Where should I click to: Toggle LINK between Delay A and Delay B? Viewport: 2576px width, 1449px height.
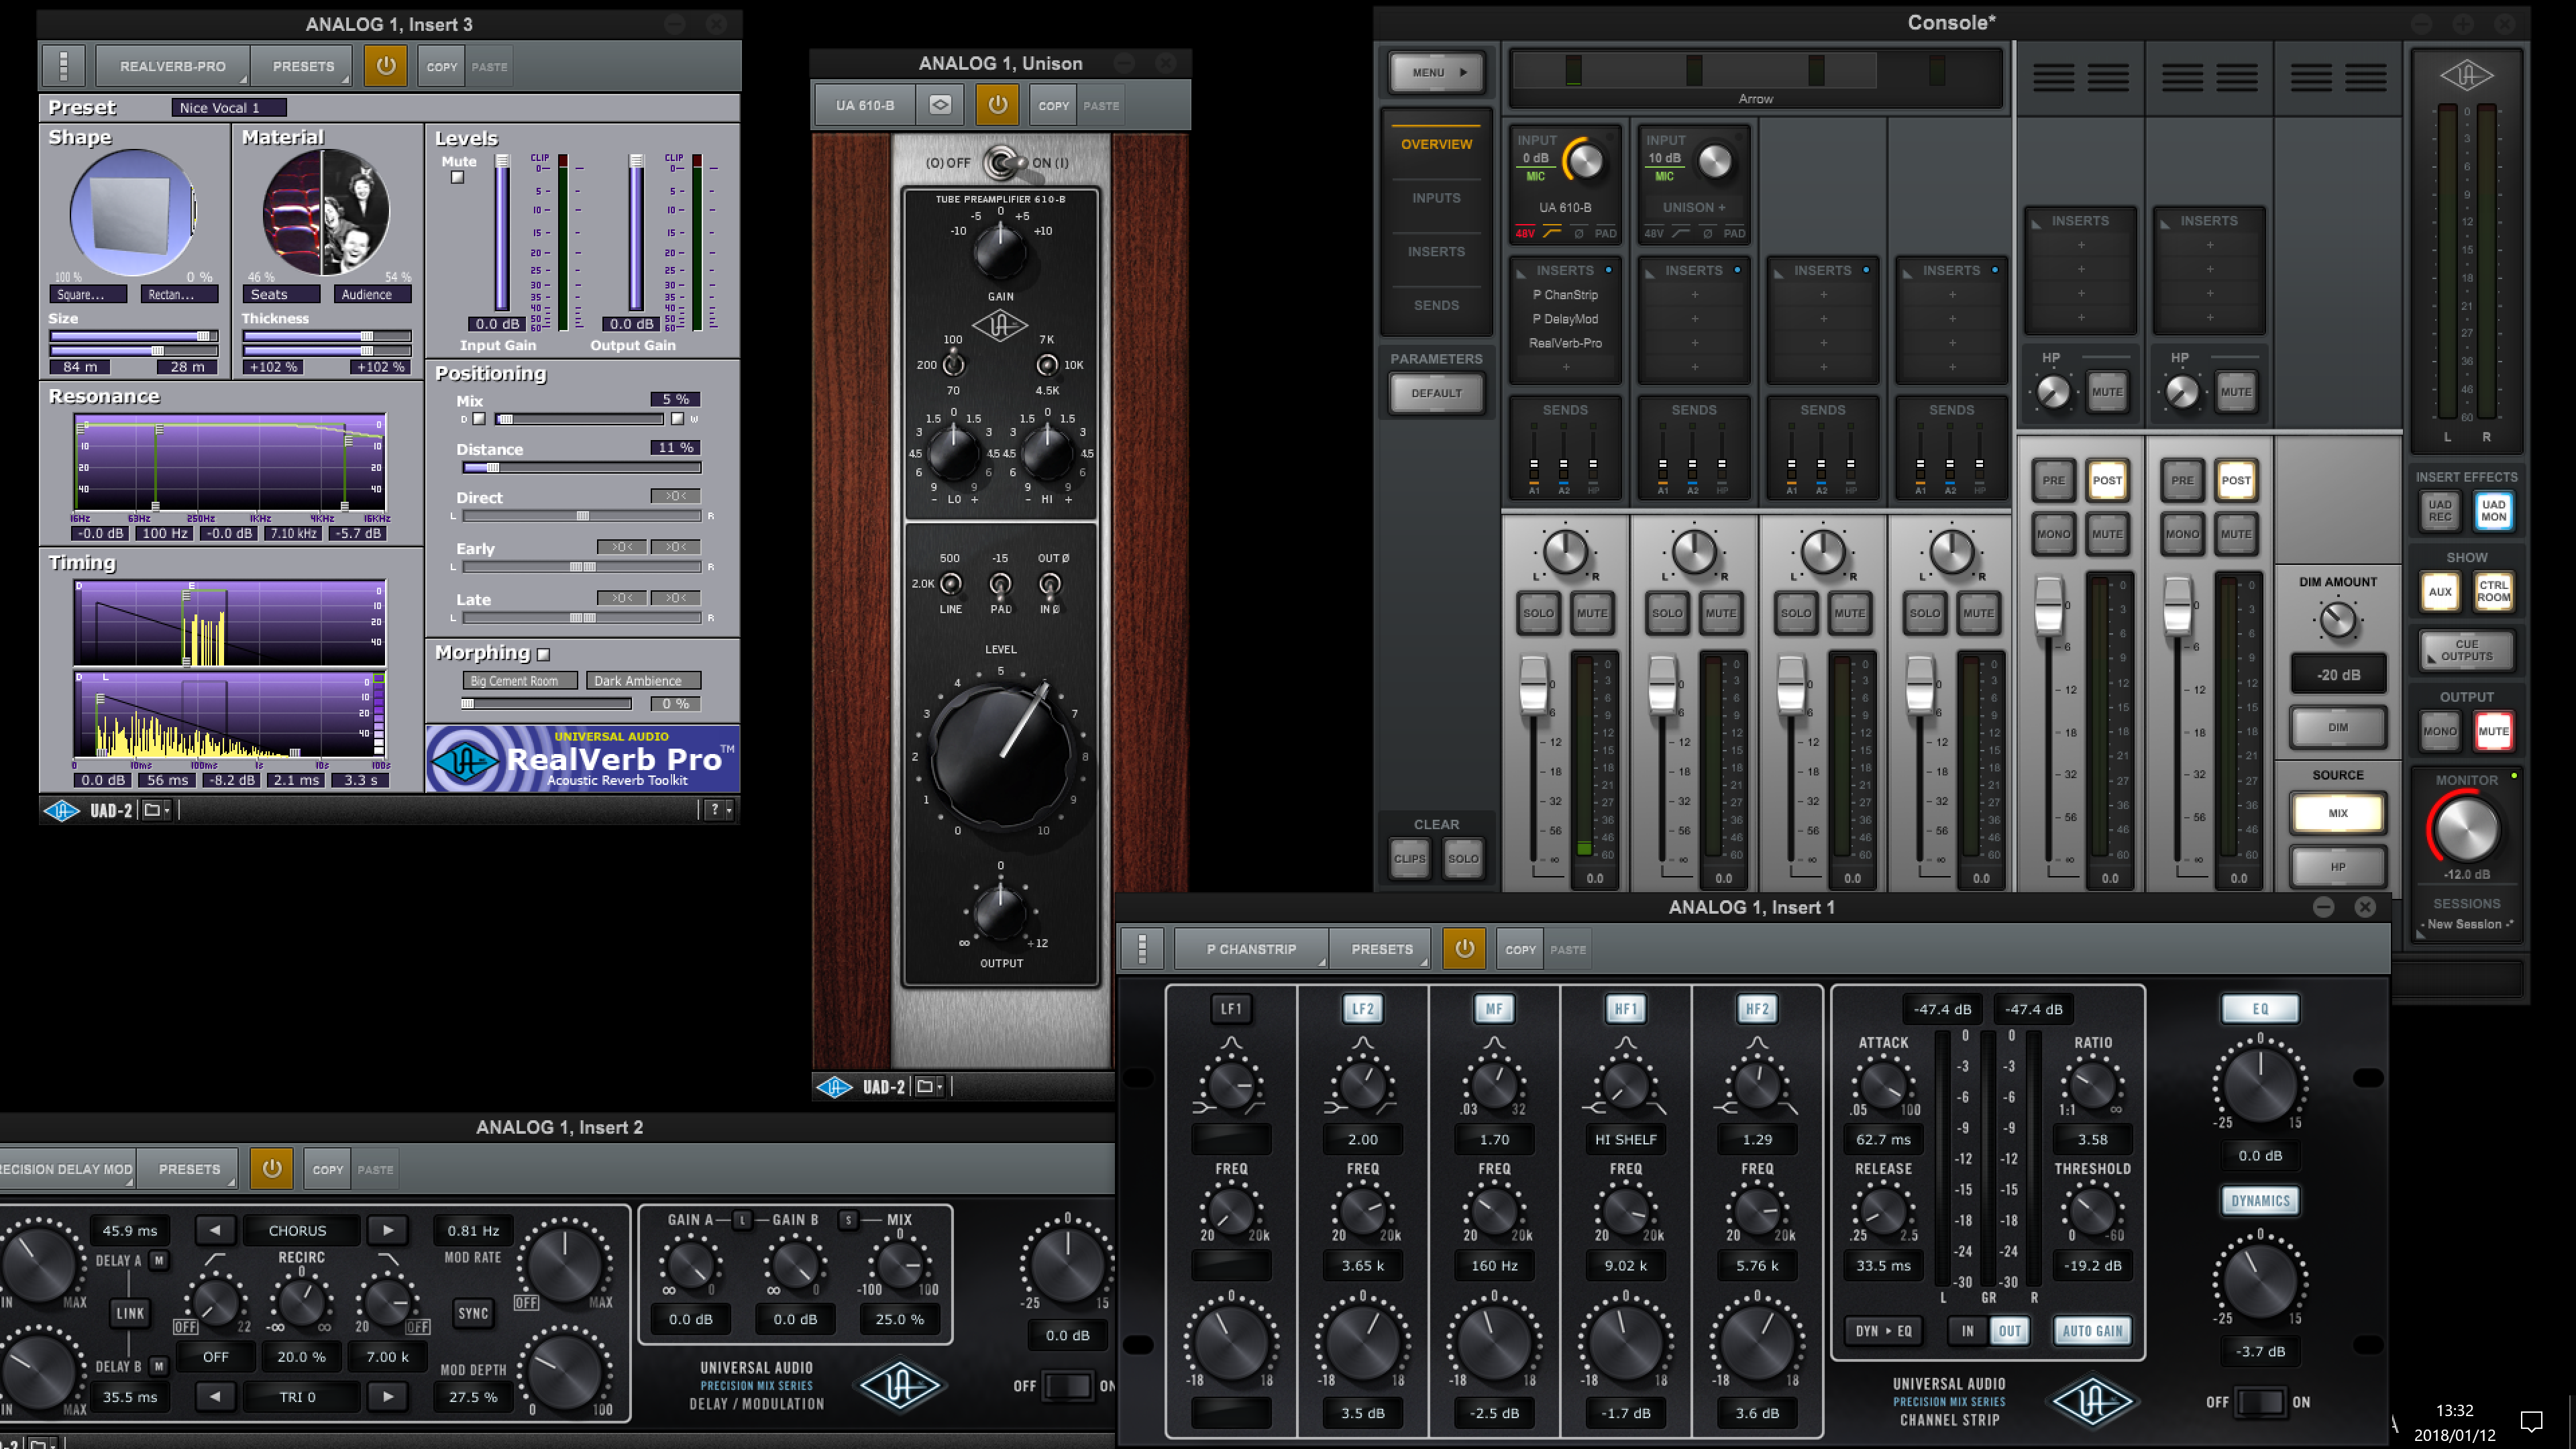tap(130, 1313)
